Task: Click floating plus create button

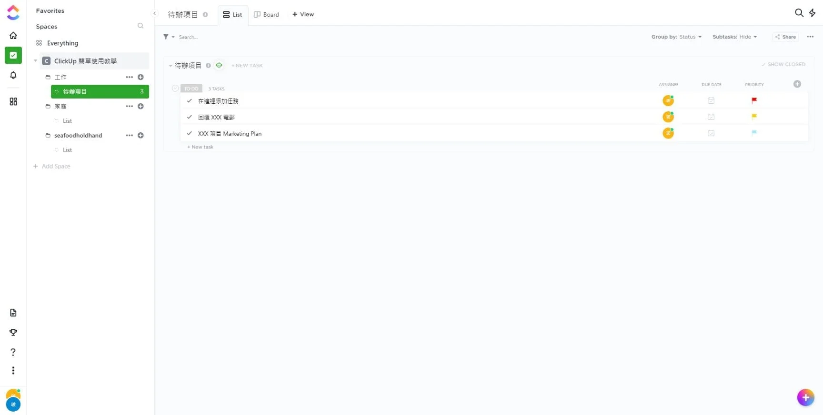Action: pyautogui.click(x=806, y=397)
